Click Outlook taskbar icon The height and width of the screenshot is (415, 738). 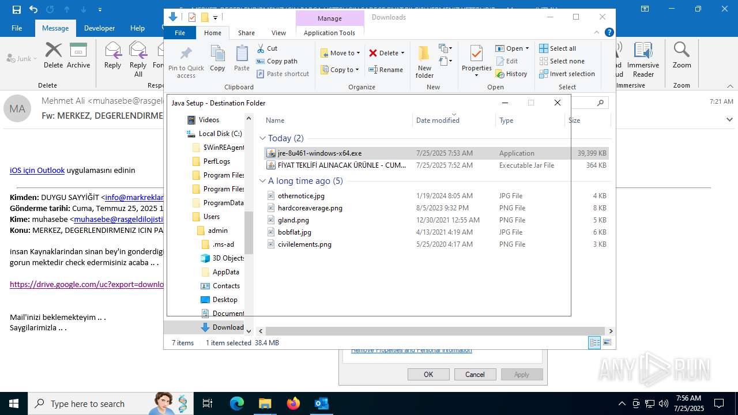point(321,403)
